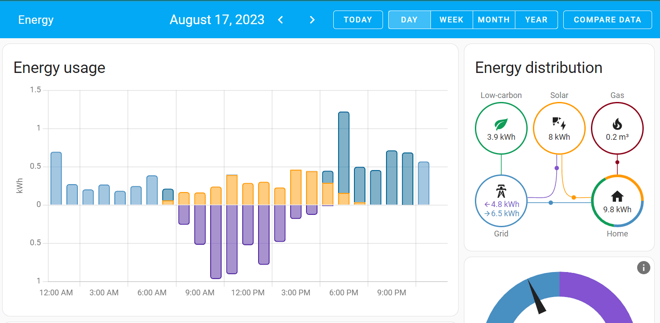Image resolution: width=660 pixels, height=323 pixels.
Task: Go to previous day using left chevron
Action: 281,20
